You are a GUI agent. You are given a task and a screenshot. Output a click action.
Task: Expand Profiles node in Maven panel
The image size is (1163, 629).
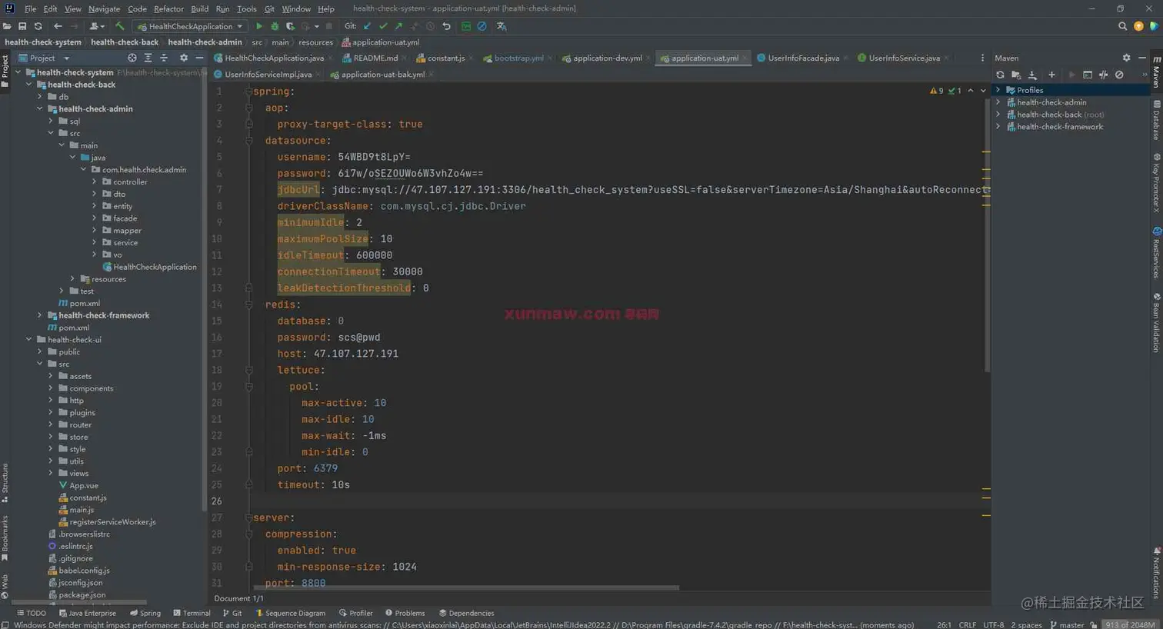click(x=998, y=90)
